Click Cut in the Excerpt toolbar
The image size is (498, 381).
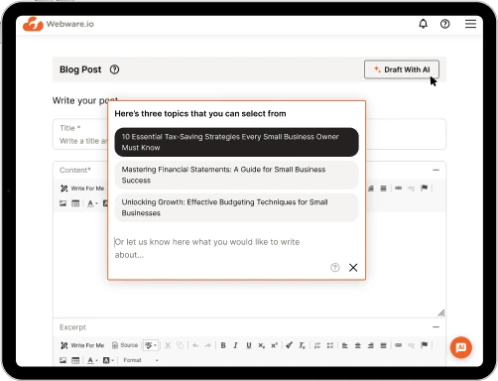(x=168, y=345)
